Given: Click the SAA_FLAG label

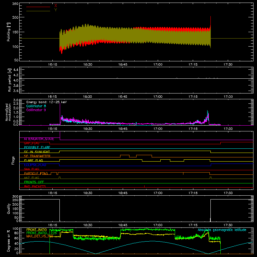Looking at the screenshot, I should pyautogui.click(x=31, y=169).
